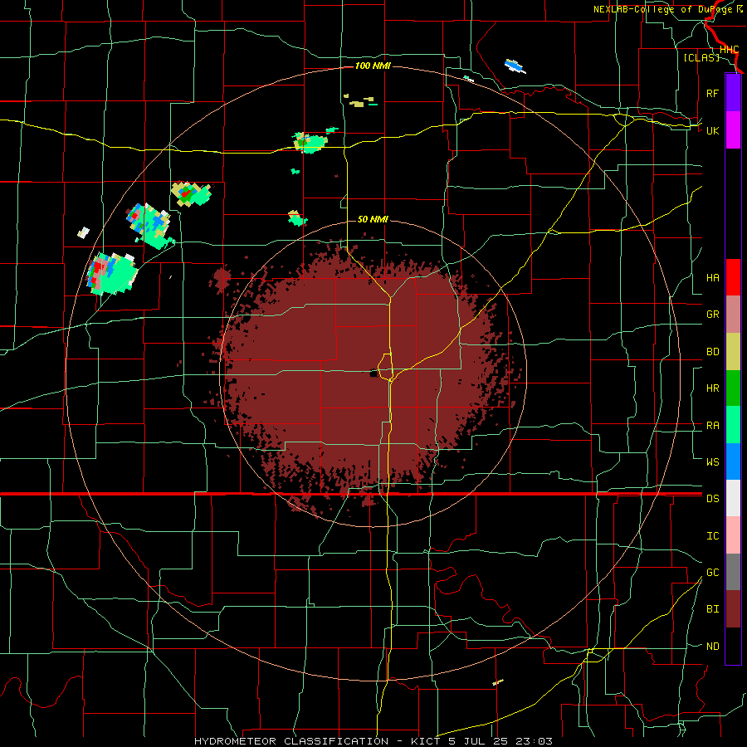Select the dark green HR legend swatch

(733, 388)
